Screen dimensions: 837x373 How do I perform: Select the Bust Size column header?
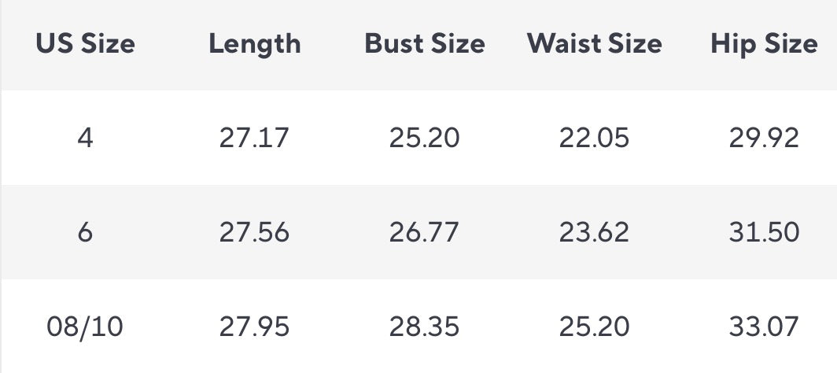pos(425,43)
